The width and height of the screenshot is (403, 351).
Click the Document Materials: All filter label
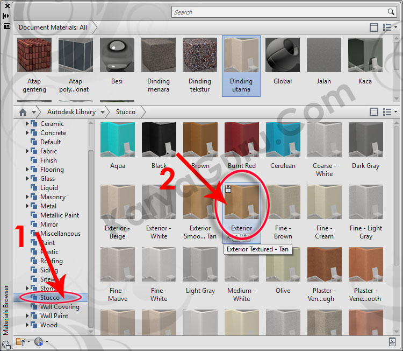53,27
